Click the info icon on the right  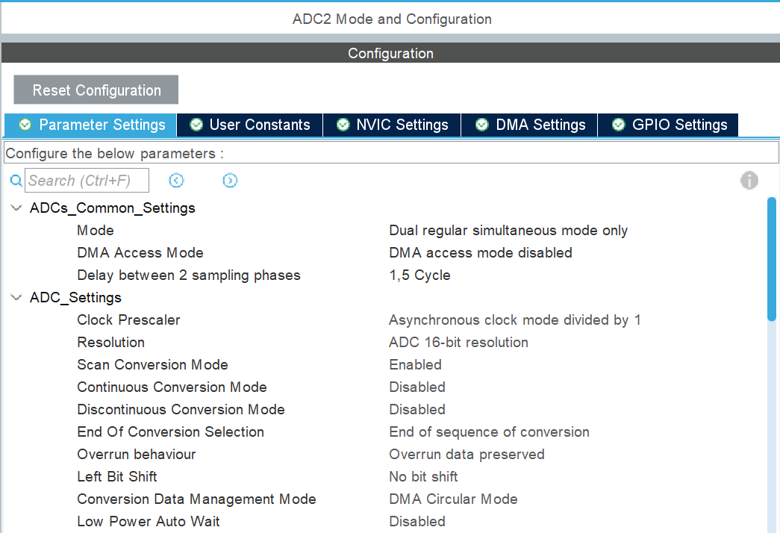pyautogui.click(x=749, y=180)
